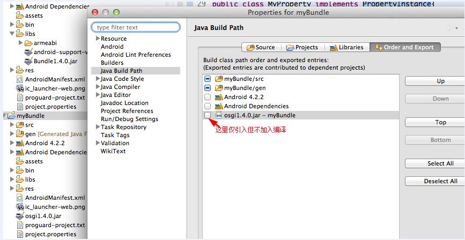Click the myBundle project icon in Package Explorer
Image resolution: width=465 pixels, height=240 pixels.
pos(11,116)
